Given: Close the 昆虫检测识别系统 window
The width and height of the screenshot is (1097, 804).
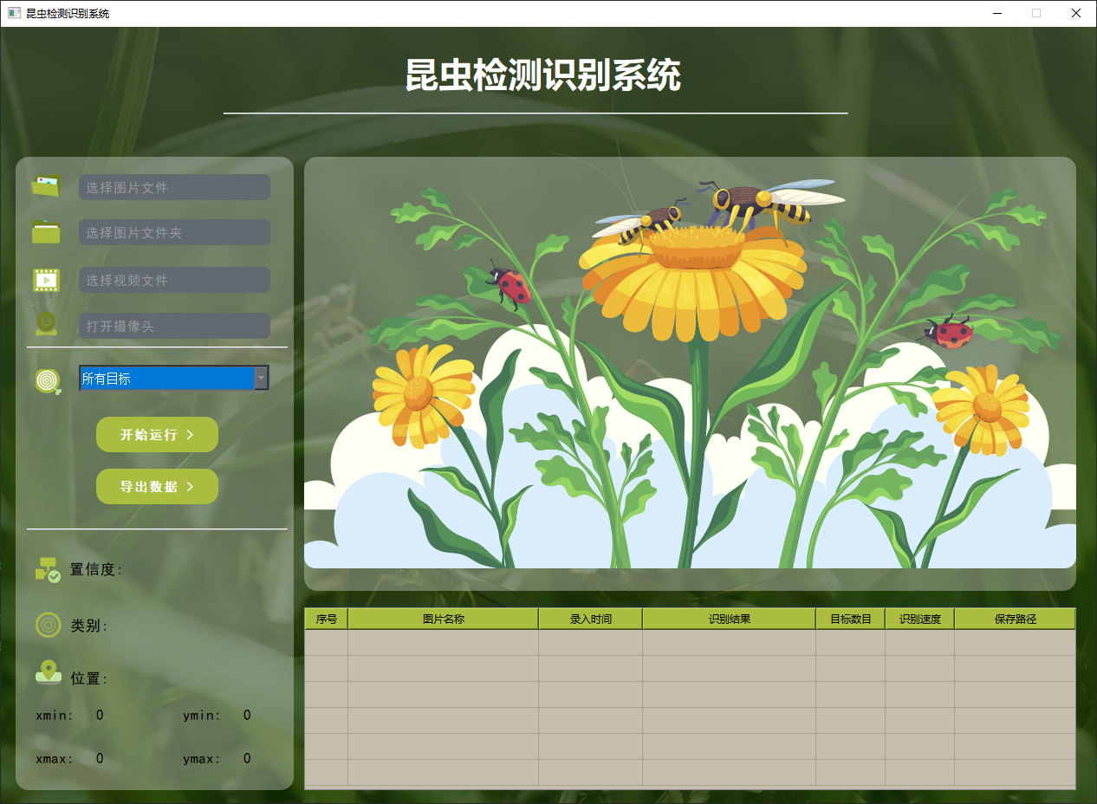Looking at the screenshot, I should 1076,13.
